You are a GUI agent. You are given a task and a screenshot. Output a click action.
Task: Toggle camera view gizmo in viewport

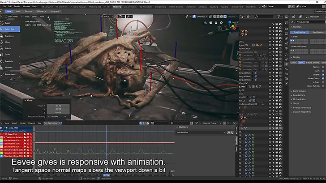click(210, 23)
